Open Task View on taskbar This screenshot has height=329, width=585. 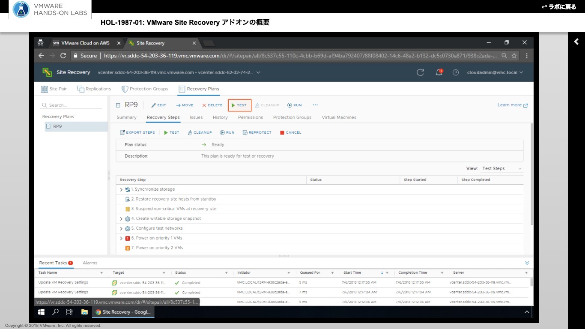pos(69,312)
